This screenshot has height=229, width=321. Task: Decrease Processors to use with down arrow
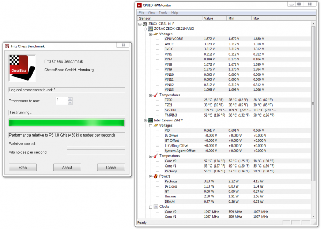coord(70,102)
